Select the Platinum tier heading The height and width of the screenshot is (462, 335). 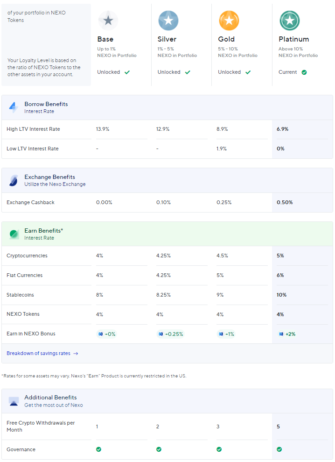coord(294,39)
